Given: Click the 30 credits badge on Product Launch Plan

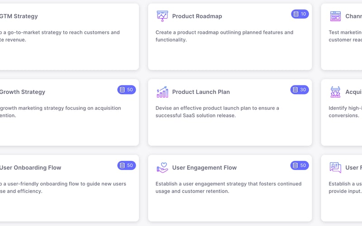Looking at the screenshot, I should (x=300, y=89).
